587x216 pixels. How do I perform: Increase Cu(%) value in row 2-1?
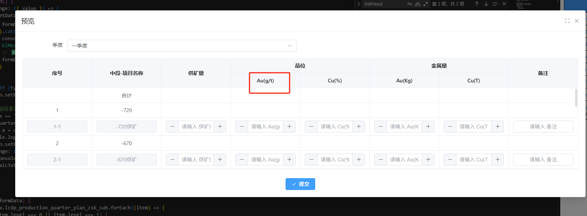(x=359, y=160)
